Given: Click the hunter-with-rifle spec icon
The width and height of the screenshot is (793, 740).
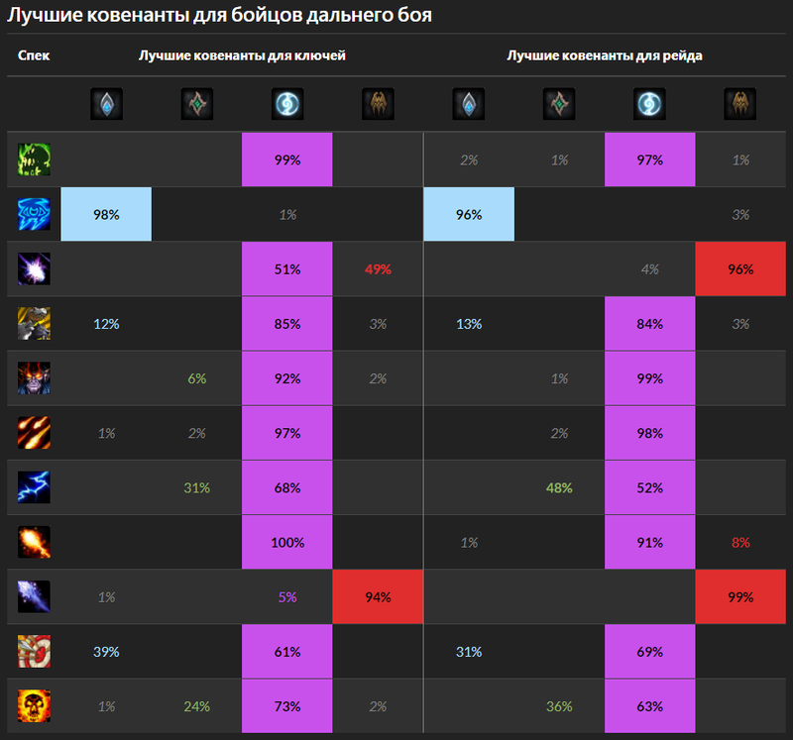Looking at the screenshot, I should click(34, 323).
